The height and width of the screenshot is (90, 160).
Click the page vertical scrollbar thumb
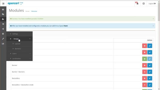(x=159, y=12)
